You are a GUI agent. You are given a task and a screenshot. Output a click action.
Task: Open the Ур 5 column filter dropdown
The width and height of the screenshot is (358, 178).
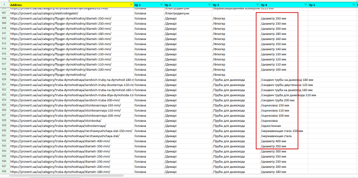tap(354, 5)
